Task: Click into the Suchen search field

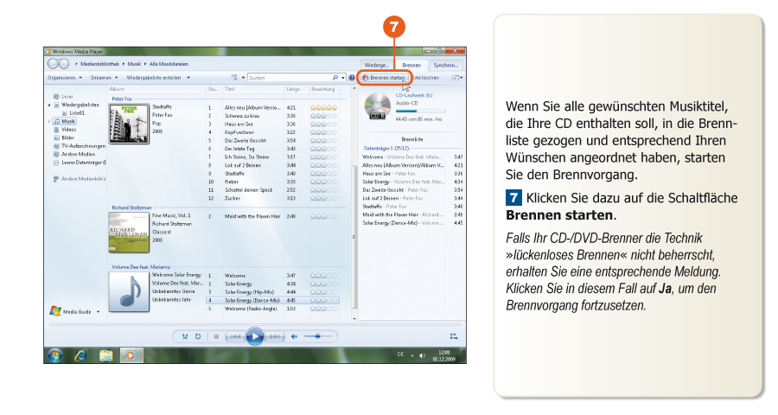Action: (x=290, y=78)
